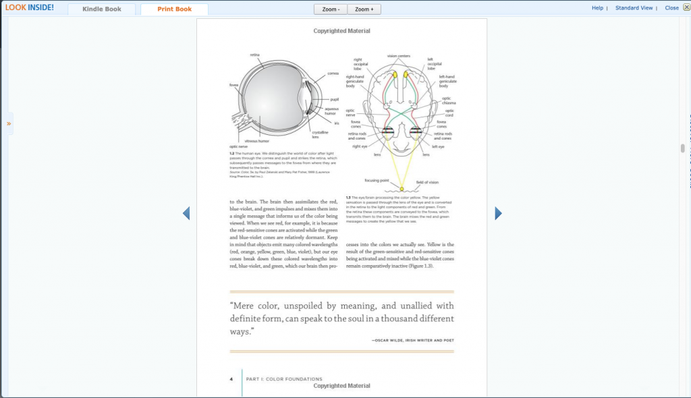691x398 pixels.
Task: Click the Close text link
Action: coord(671,8)
